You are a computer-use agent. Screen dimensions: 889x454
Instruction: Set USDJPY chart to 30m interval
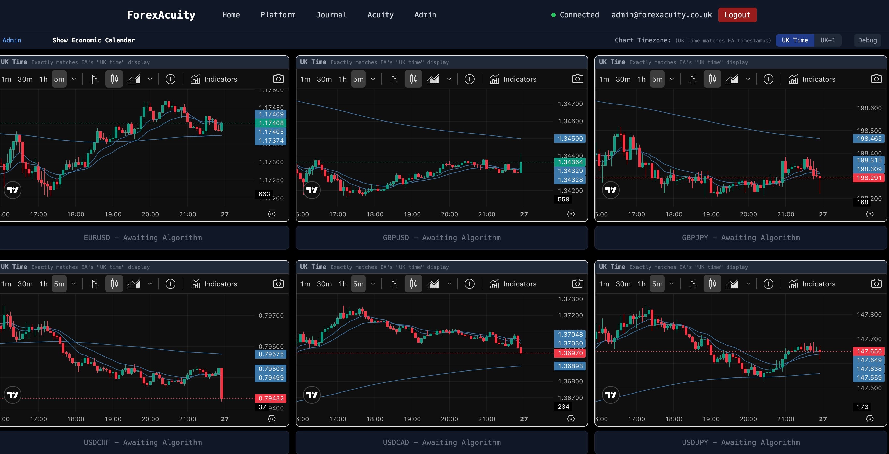coord(623,284)
